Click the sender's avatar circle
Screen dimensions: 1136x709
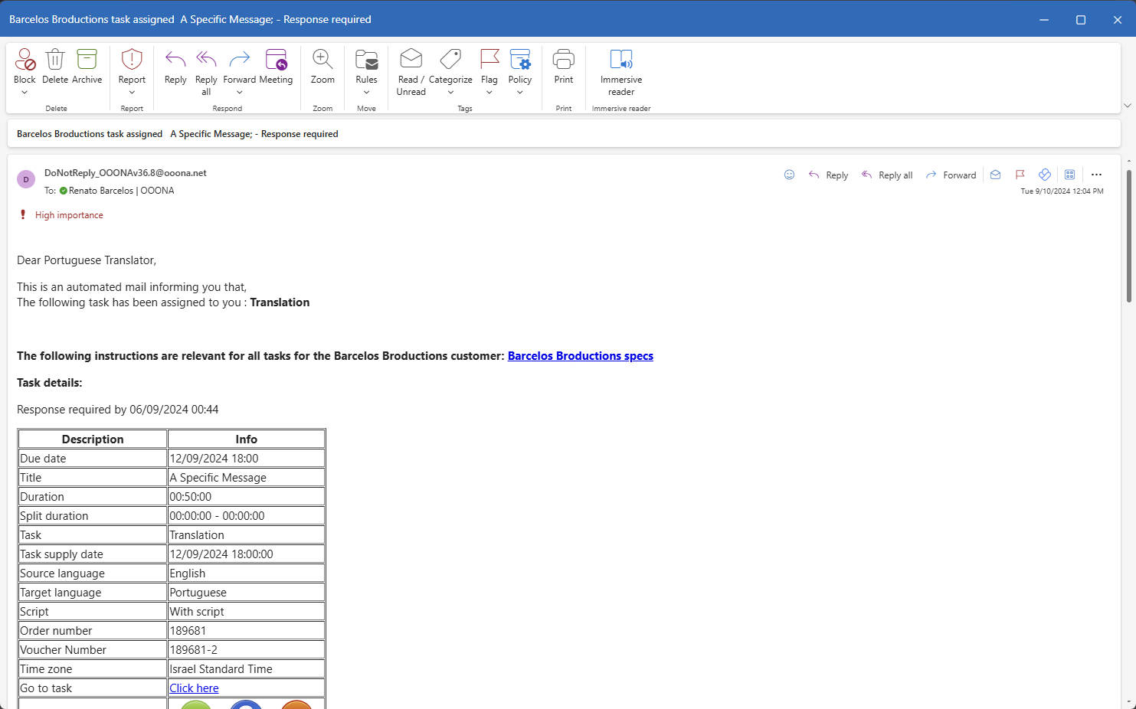[26, 179]
